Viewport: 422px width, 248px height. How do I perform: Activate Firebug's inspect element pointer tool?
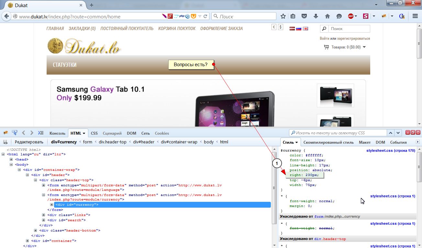(x=15, y=133)
